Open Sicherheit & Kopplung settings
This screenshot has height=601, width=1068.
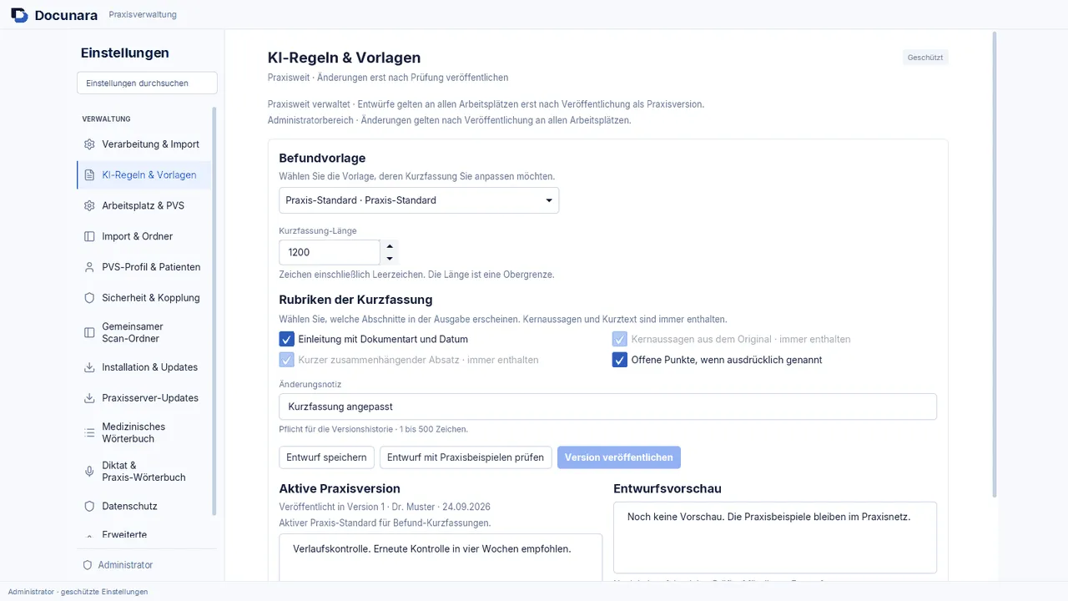pos(144,298)
